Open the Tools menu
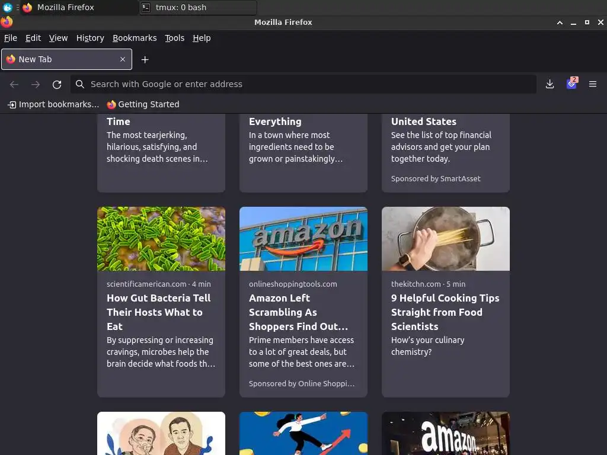 [175, 38]
